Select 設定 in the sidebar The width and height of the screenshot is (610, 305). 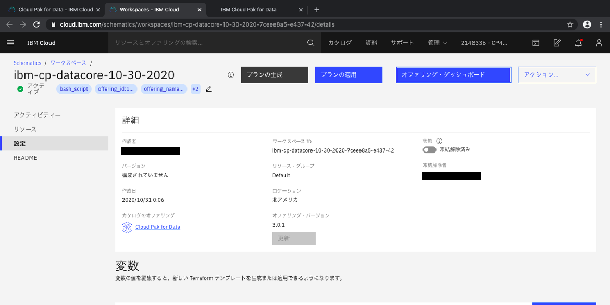(54, 143)
